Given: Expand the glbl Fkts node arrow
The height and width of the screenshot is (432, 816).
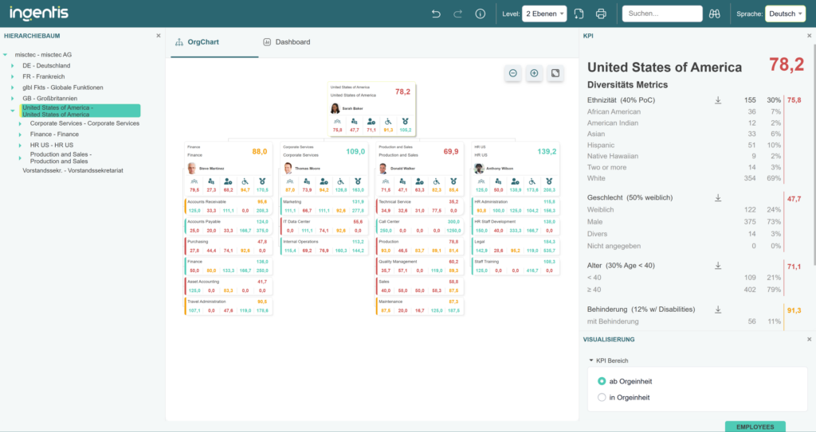Looking at the screenshot, I should [13, 88].
